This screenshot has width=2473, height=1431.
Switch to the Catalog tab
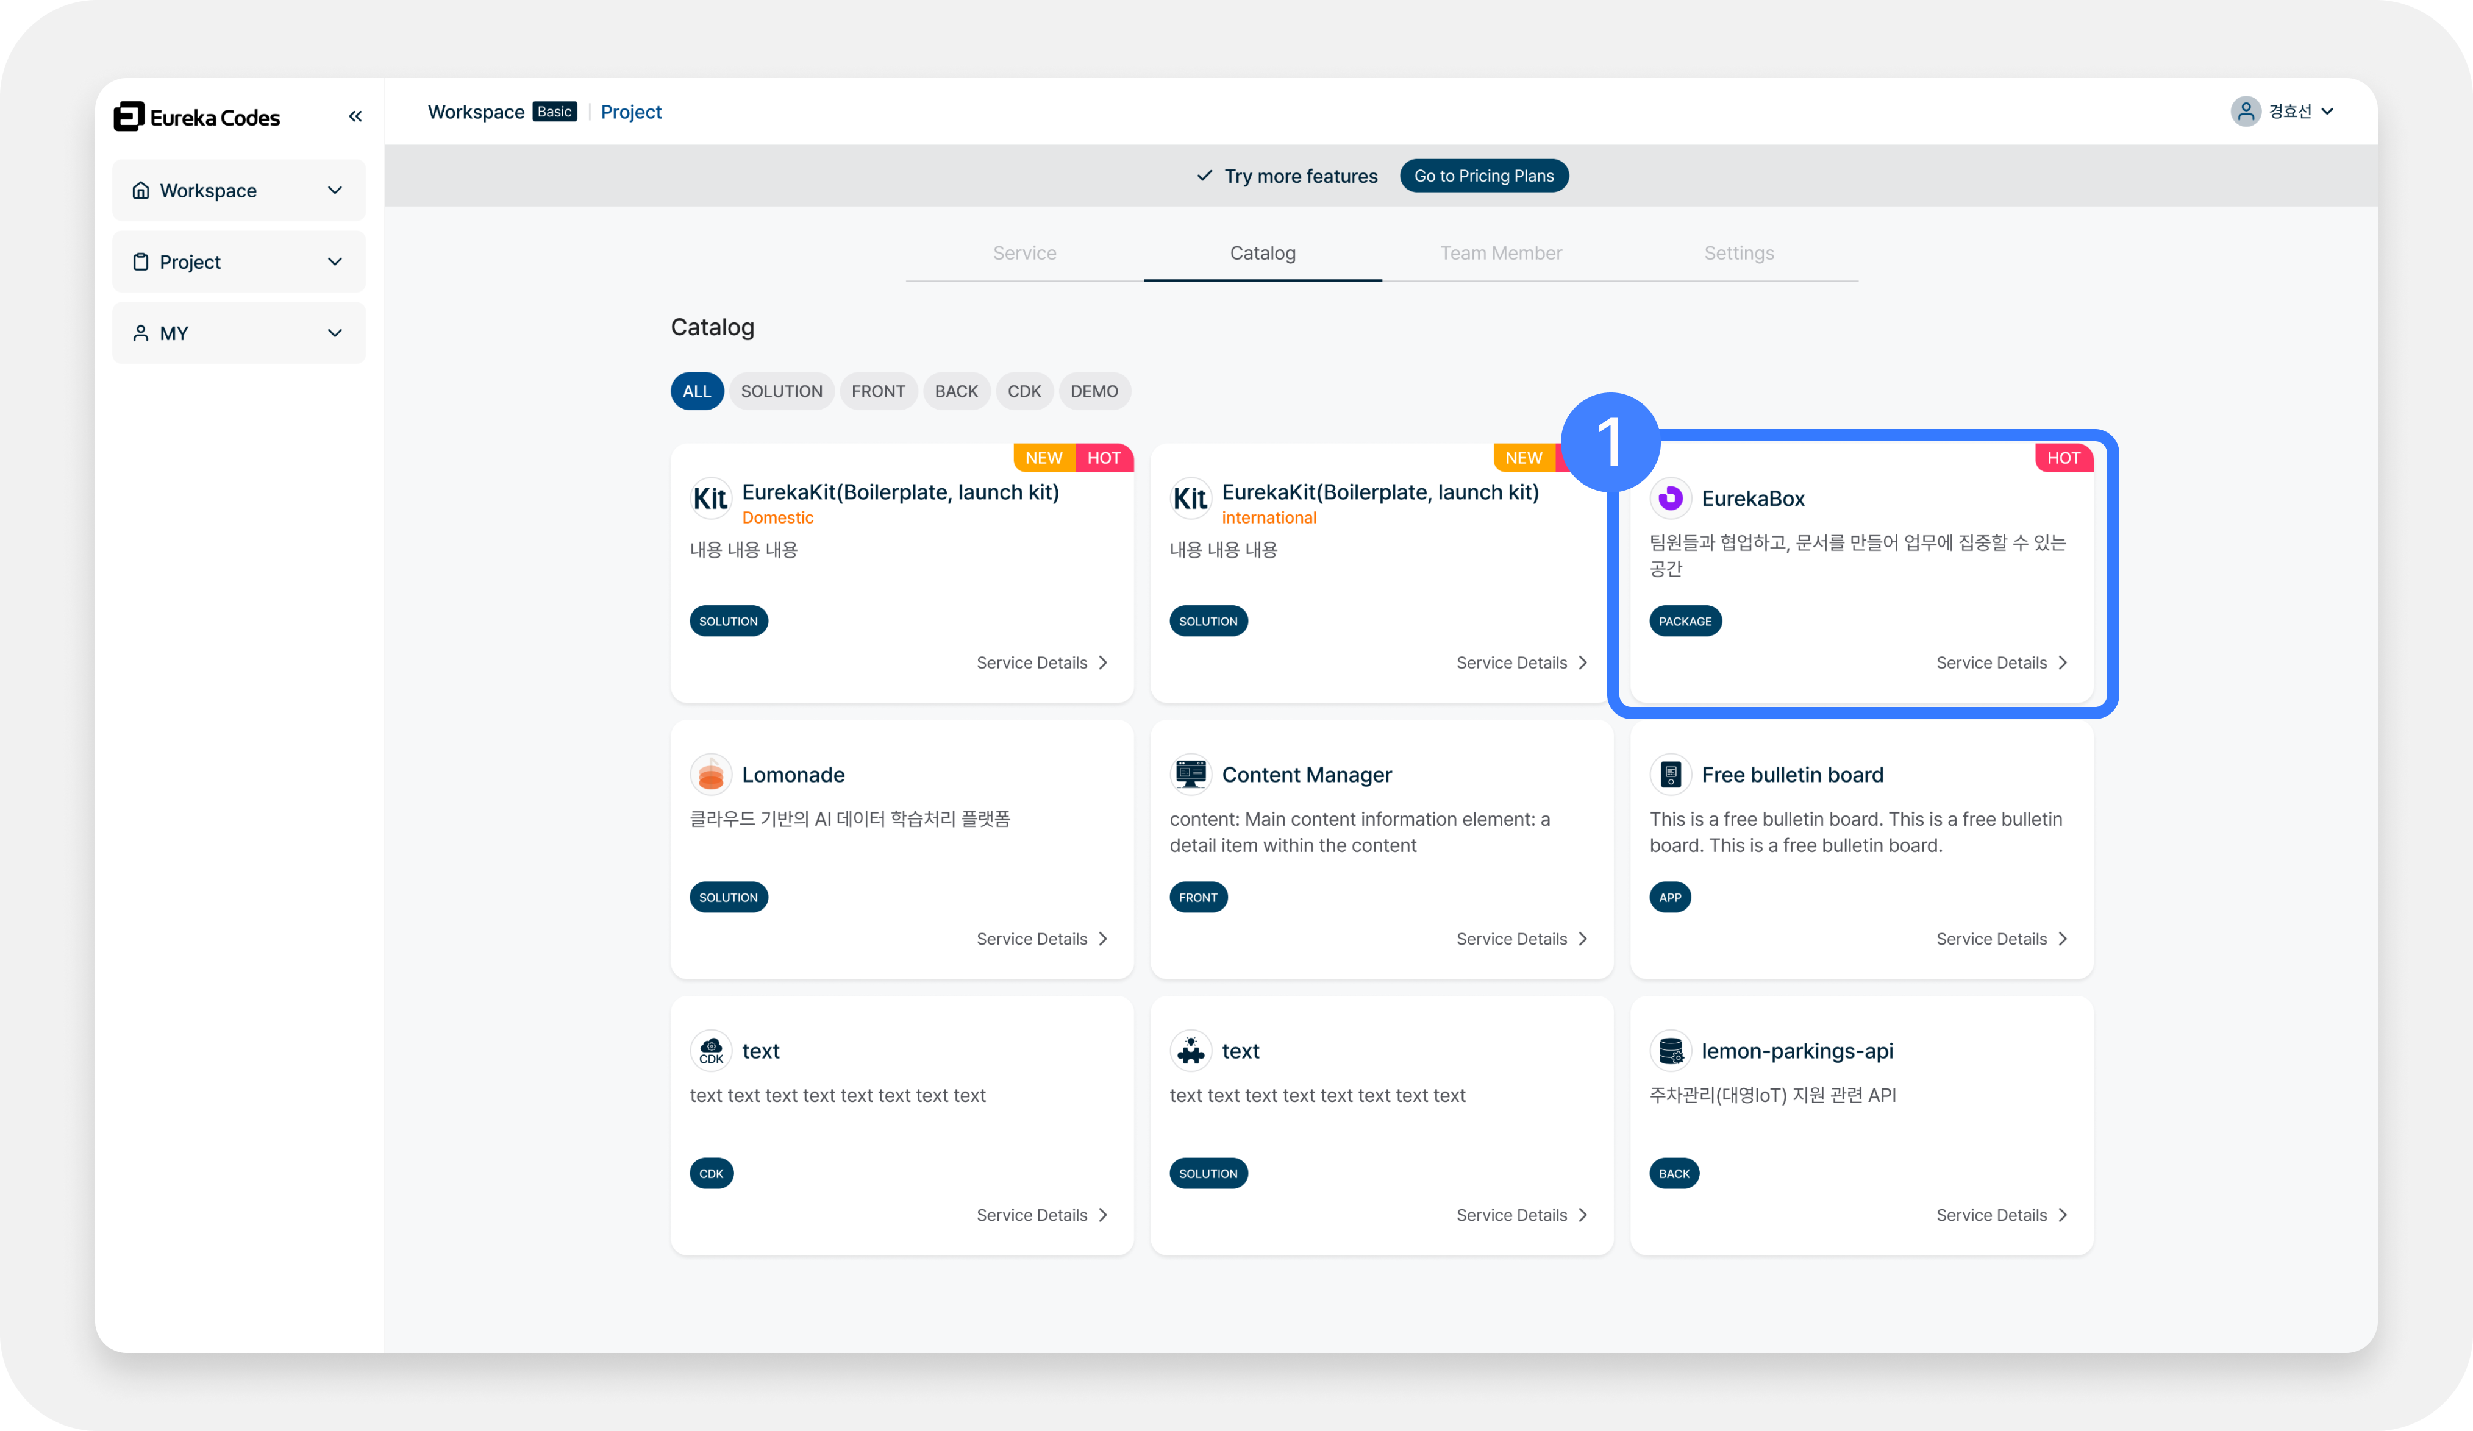tap(1263, 253)
